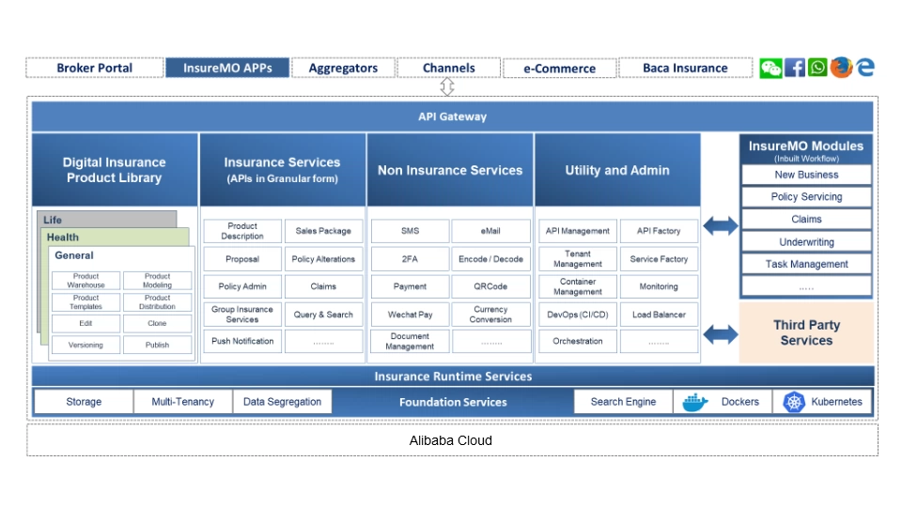Click Product Modeling box
Viewport: 902px width, 507px height.
coord(157,281)
